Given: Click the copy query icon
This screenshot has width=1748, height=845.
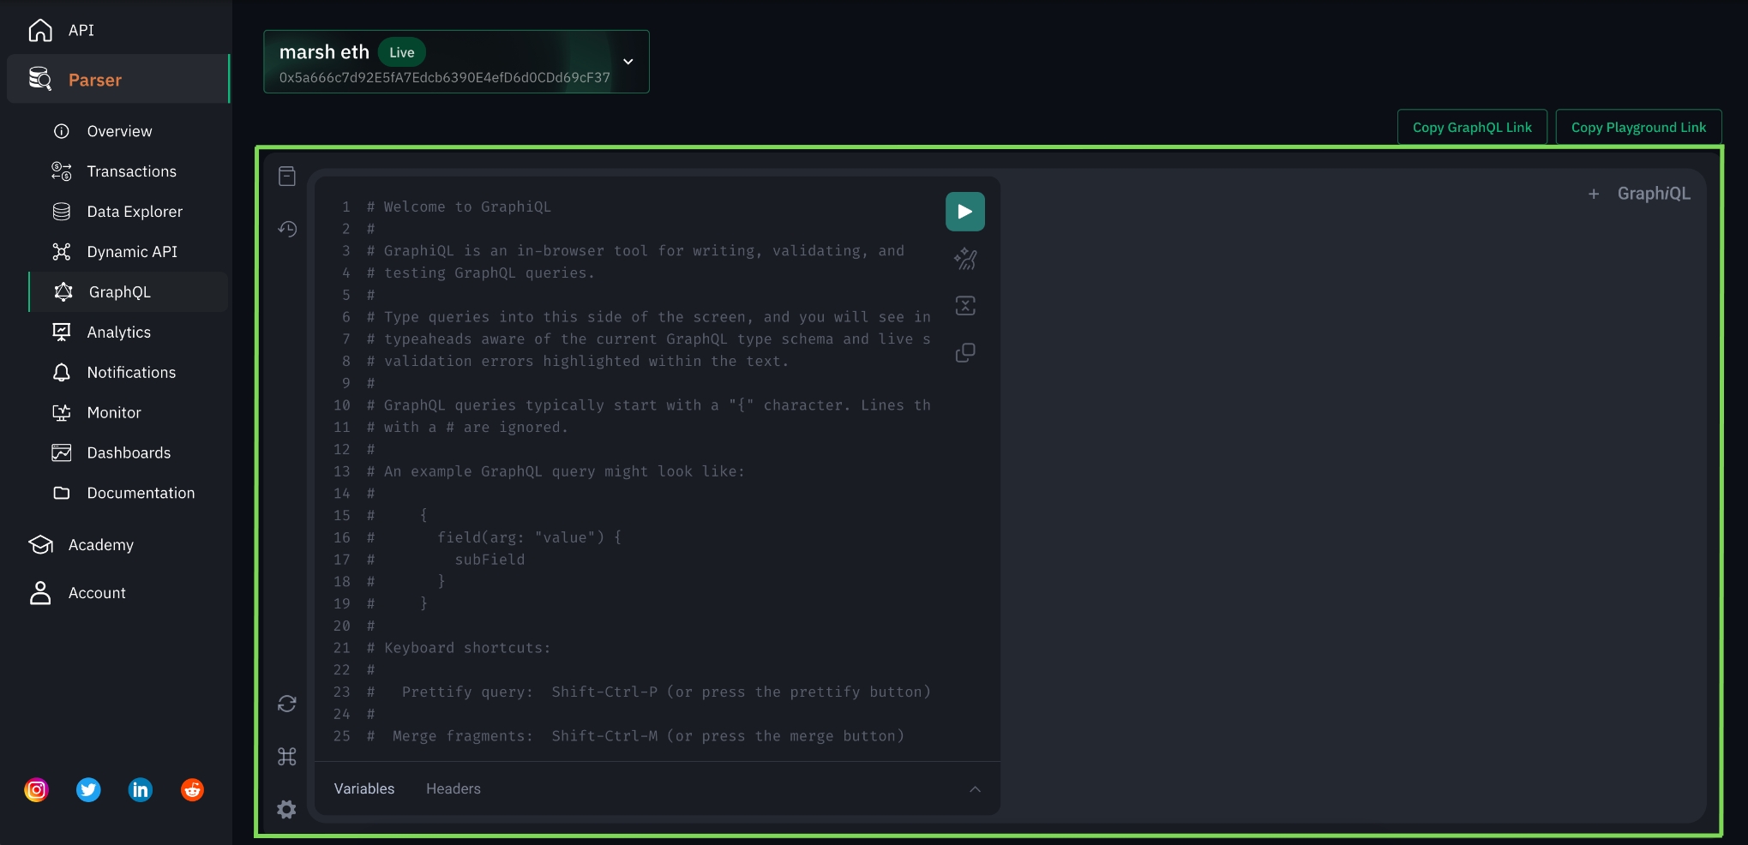Looking at the screenshot, I should click(x=965, y=352).
